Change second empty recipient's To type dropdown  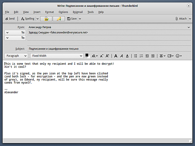[15, 38]
